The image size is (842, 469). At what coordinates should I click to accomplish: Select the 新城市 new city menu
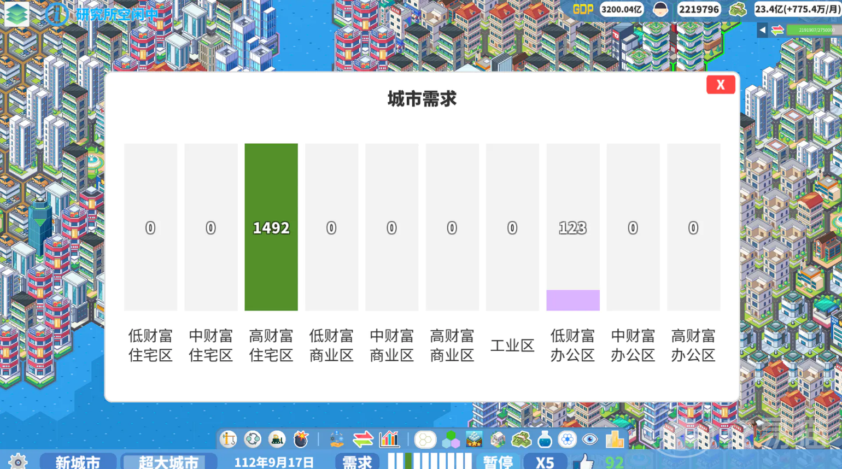(x=78, y=462)
